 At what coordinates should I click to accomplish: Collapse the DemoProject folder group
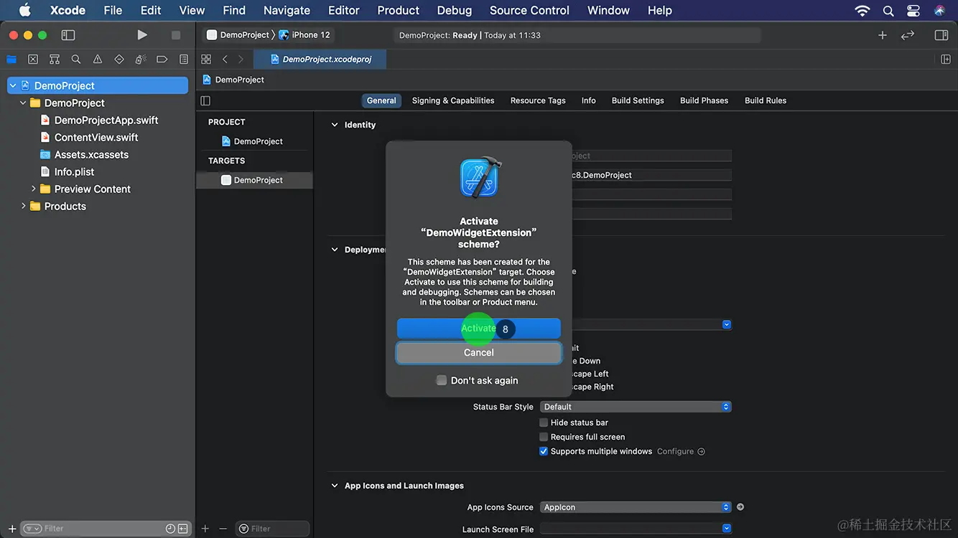coord(23,103)
